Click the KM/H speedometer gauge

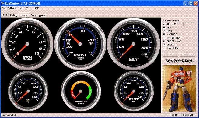pos(133,44)
